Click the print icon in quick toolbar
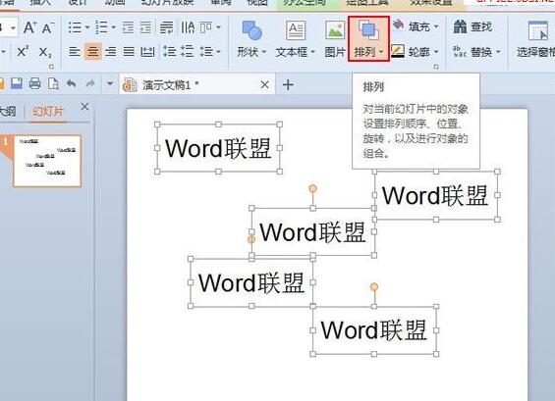The height and width of the screenshot is (401, 555). tap(34, 83)
